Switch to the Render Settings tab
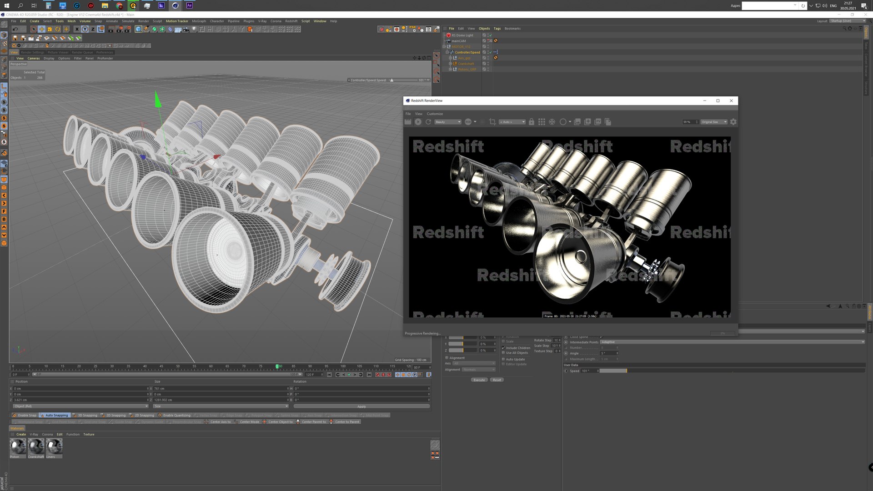This screenshot has width=873, height=491. [33, 52]
